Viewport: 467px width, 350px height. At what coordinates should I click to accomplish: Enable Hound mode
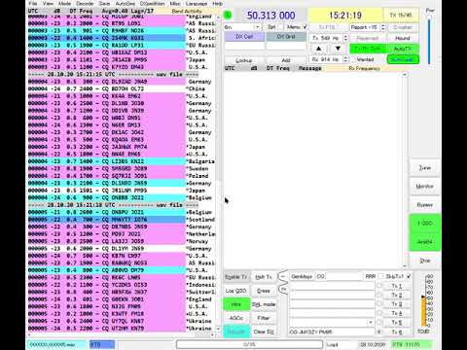[403, 38]
